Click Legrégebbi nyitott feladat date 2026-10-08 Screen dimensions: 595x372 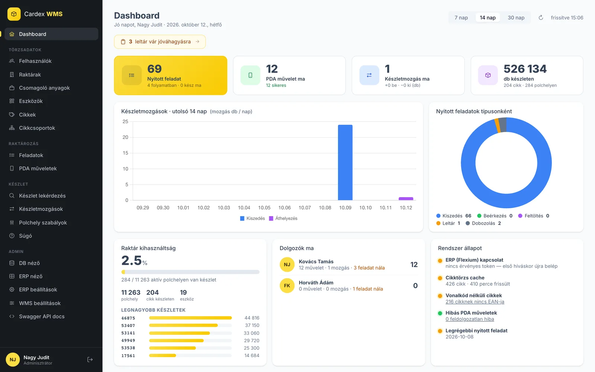pos(460,337)
